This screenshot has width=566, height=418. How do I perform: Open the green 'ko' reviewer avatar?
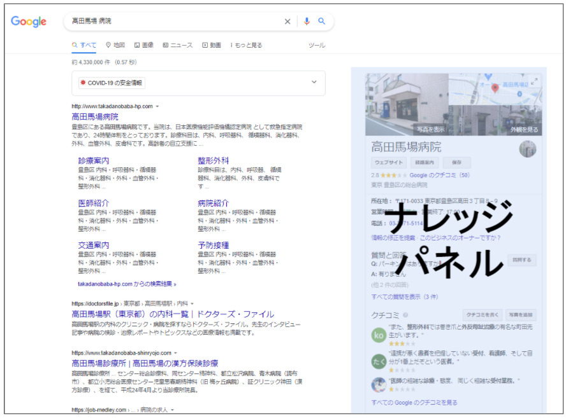(379, 335)
